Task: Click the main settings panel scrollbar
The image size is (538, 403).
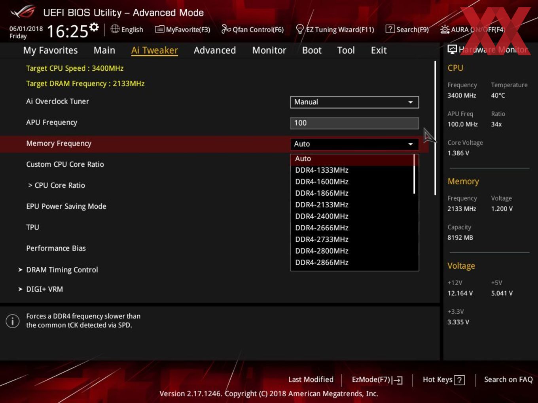Action: click(x=435, y=128)
